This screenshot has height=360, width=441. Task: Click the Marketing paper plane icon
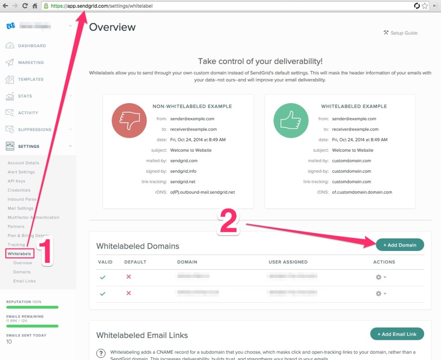click(x=9, y=62)
